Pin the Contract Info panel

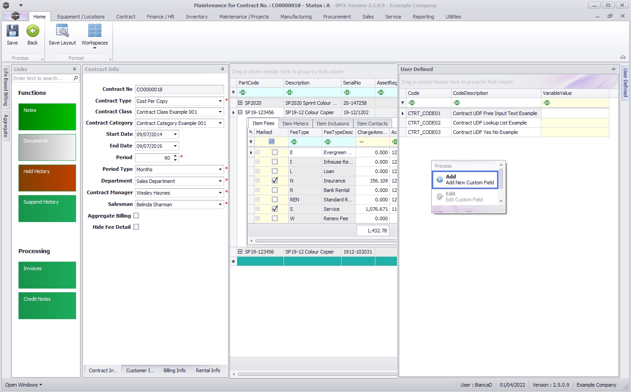pyautogui.click(x=222, y=69)
